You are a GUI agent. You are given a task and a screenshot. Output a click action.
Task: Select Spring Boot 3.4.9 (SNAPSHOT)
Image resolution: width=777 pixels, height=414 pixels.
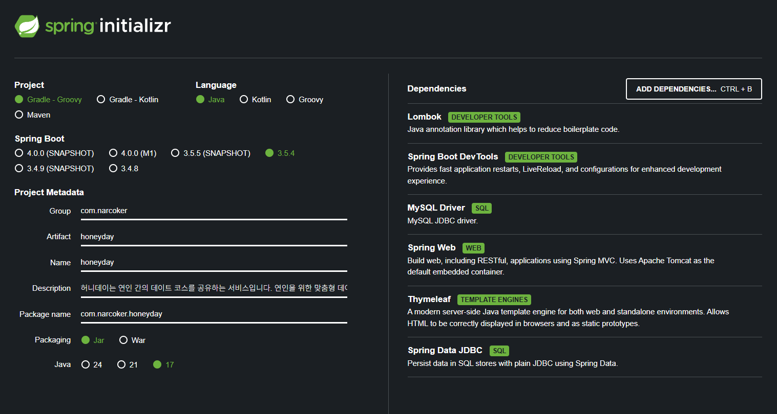55,169
